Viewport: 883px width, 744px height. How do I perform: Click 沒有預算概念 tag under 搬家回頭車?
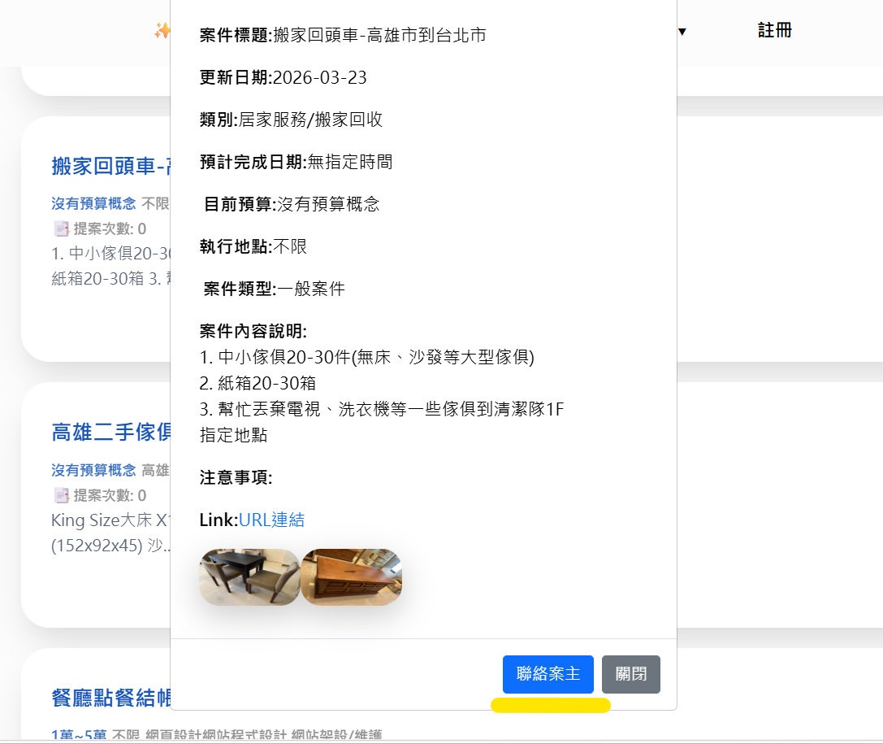[x=93, y=203]
